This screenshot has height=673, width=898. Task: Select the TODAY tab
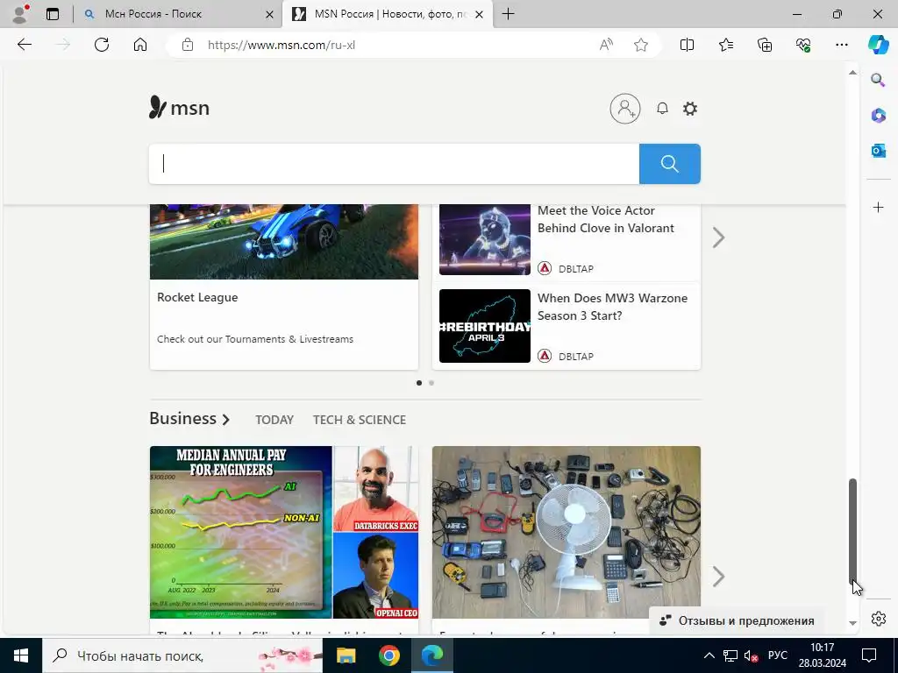pos(274,420)
